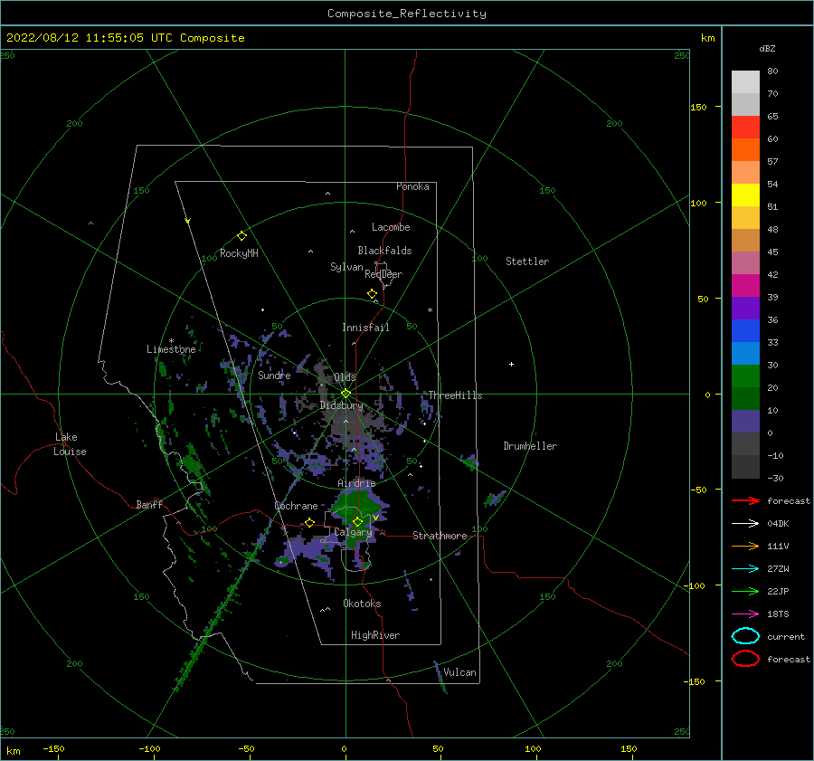This screenshot has height=761, width=814.
Task: Click the green 22JP arrow legend icon
Action: point(745,591)
